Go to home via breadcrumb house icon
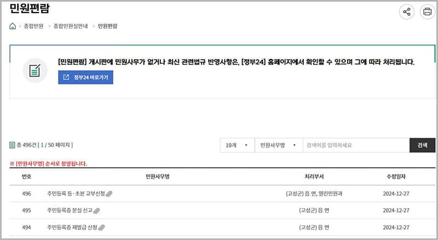Viewport: 438px width, 240px height. click(x=13, y=26)
